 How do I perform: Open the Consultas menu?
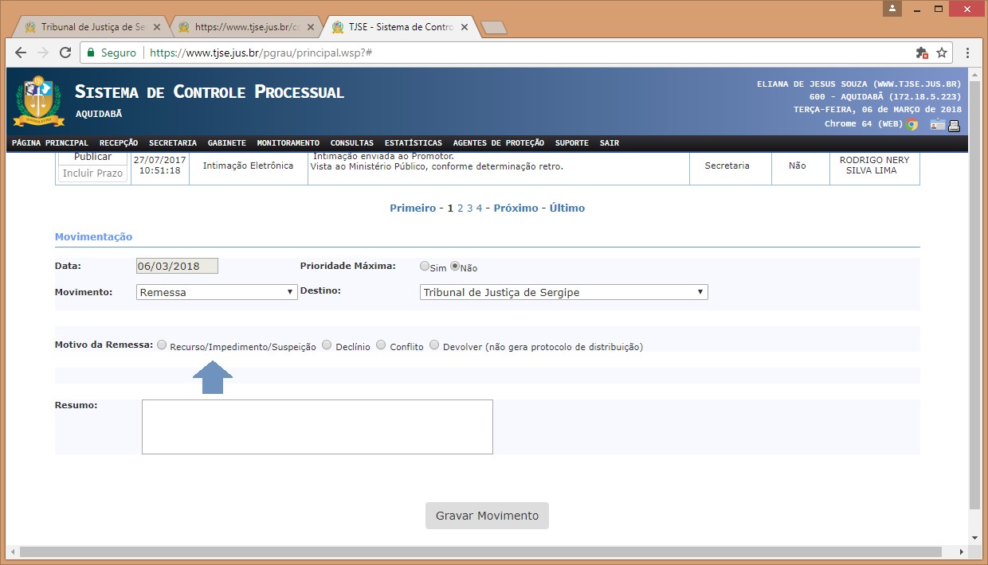pos(351,143)
